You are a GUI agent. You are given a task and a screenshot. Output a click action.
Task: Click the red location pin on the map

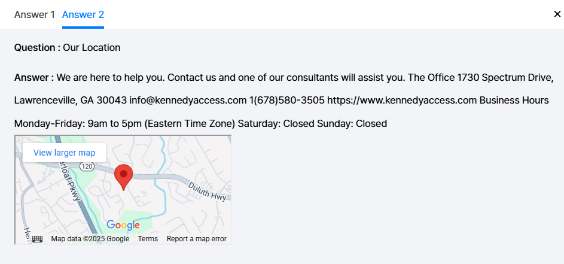pyautogui.click(x=123, y=175)
